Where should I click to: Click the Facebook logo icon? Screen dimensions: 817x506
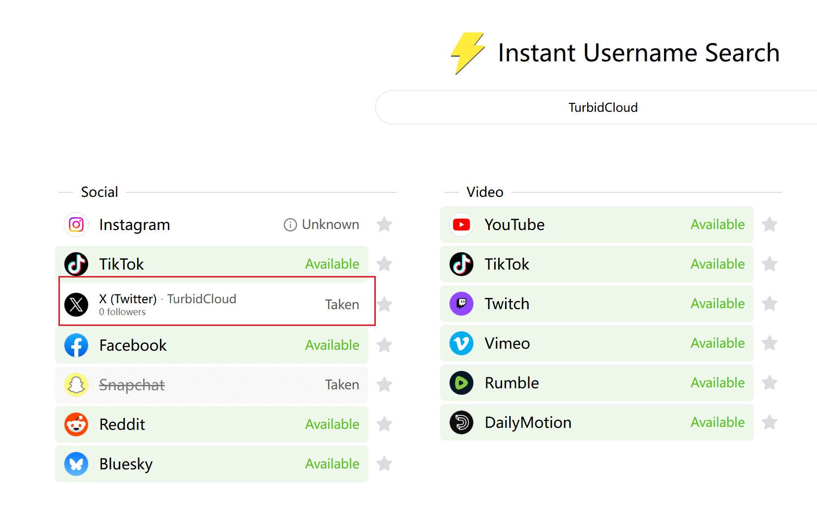(x=76, y=345)
